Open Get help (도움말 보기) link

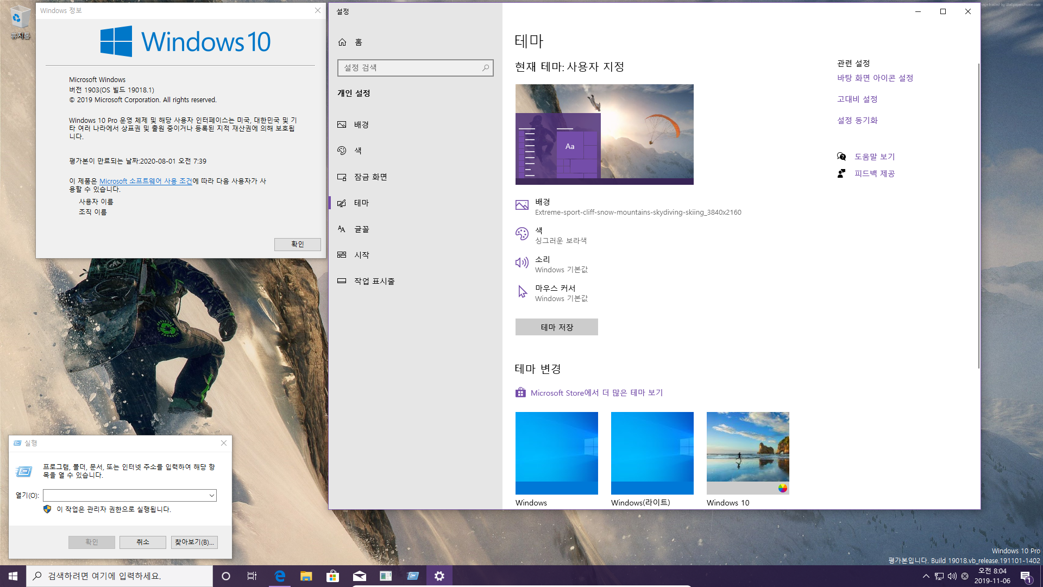coord(875,157)
